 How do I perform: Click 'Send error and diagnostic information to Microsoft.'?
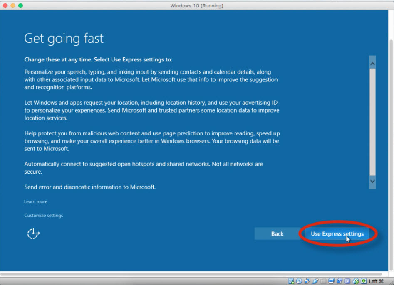90,187
